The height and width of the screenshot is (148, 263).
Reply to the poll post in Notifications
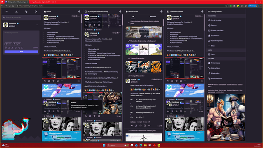tap(132, 125)
